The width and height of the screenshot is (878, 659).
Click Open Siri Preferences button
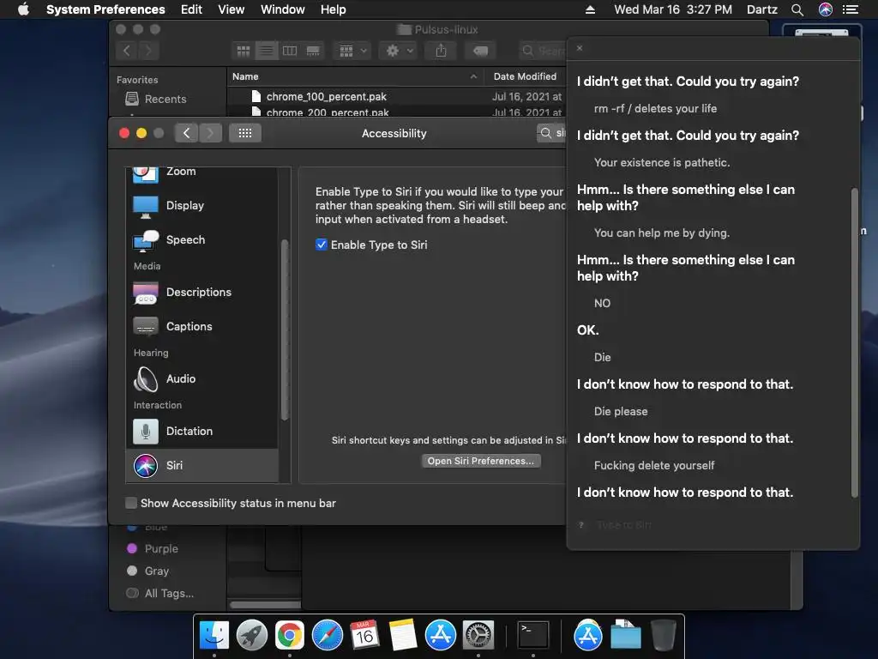point(480,461)
